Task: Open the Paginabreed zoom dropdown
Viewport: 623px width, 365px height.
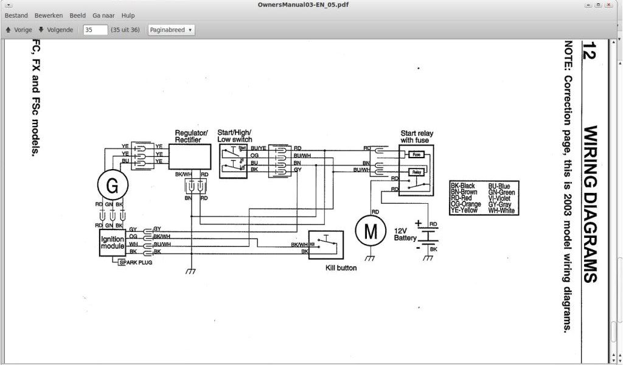Action: [x=172, y=30]
